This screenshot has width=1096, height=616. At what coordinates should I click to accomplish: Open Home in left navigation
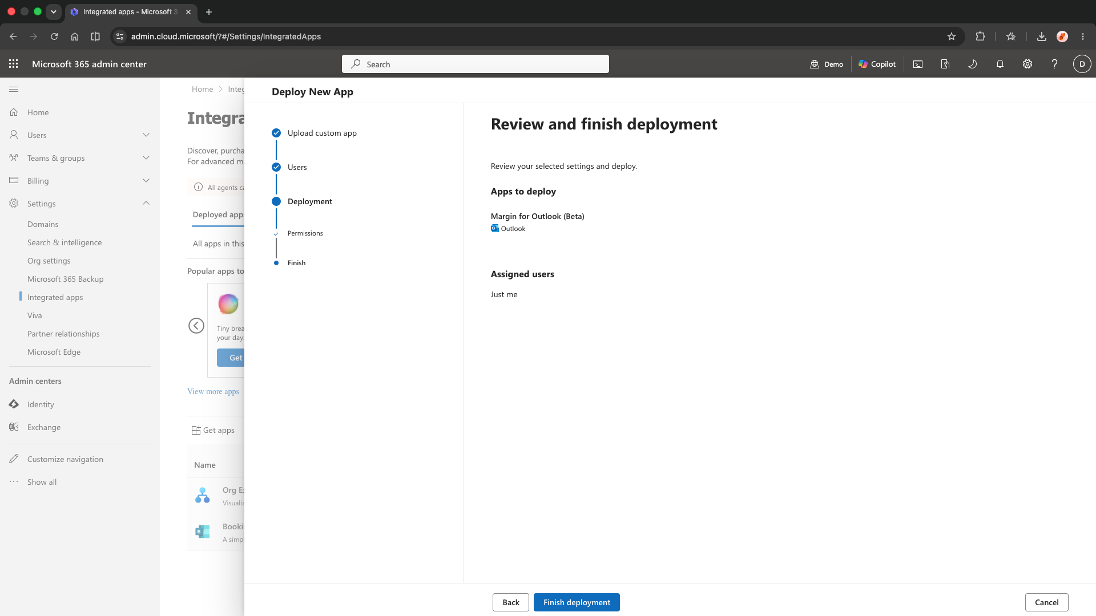pyautogui.click(x=38, y=112)
